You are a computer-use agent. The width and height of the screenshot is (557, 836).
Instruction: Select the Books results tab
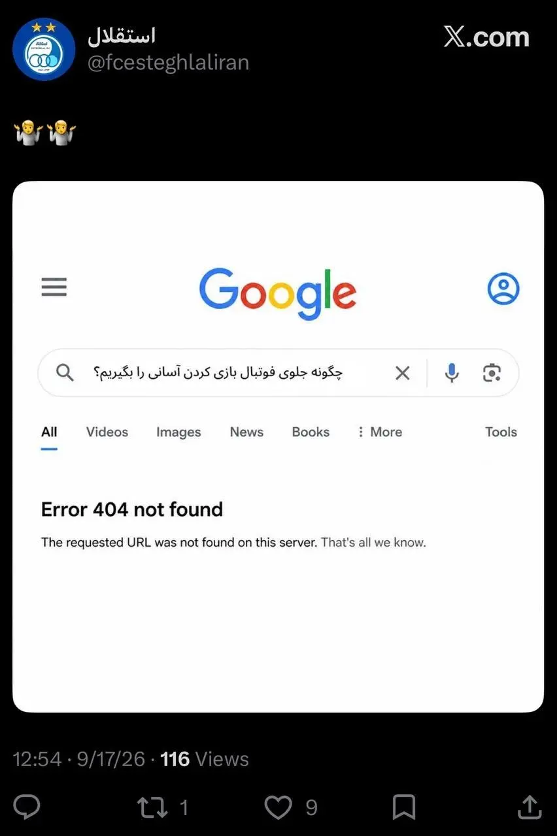pyautogui.click(x=311, y=432)
